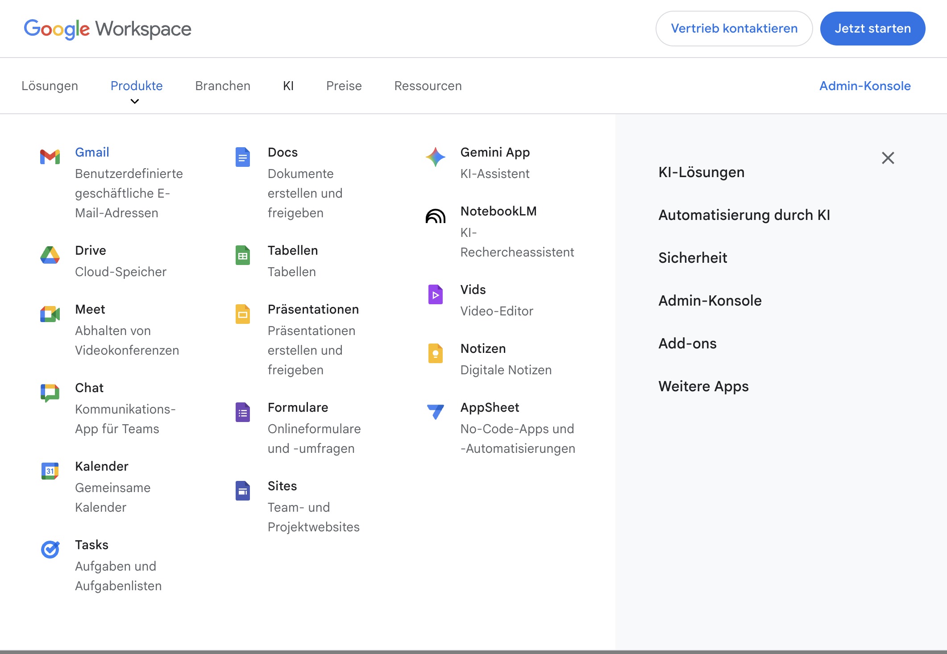
Task: Click the green Tabellen icon
Action: coord(243,255)
